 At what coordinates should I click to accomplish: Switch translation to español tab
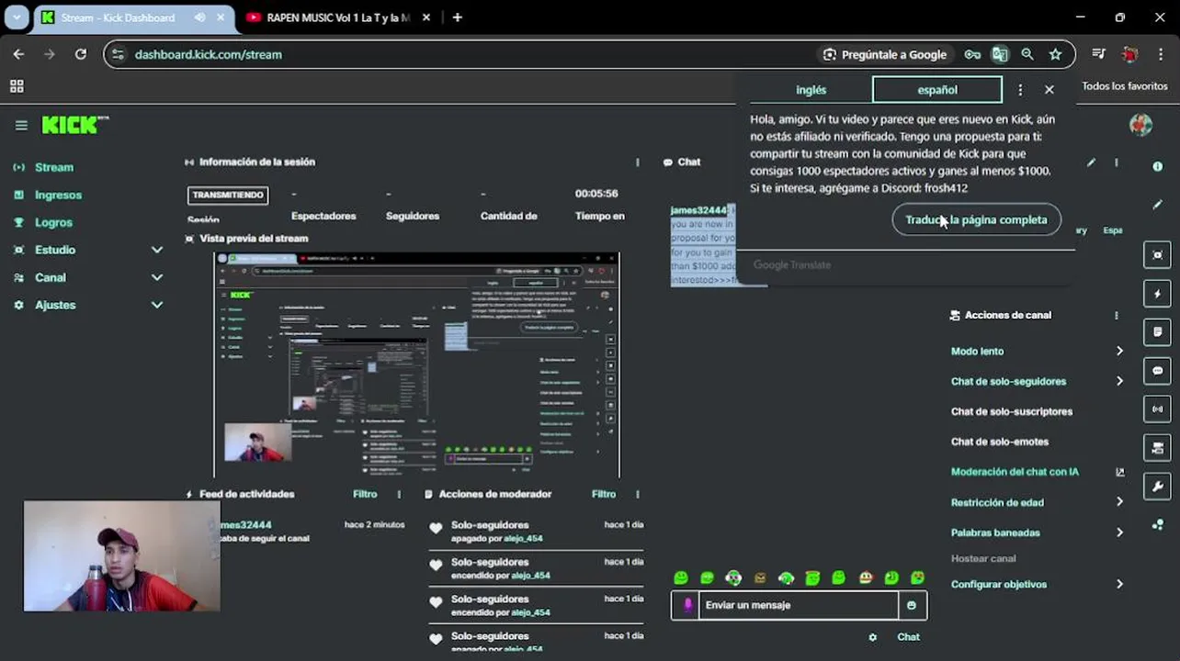[937, 90]
